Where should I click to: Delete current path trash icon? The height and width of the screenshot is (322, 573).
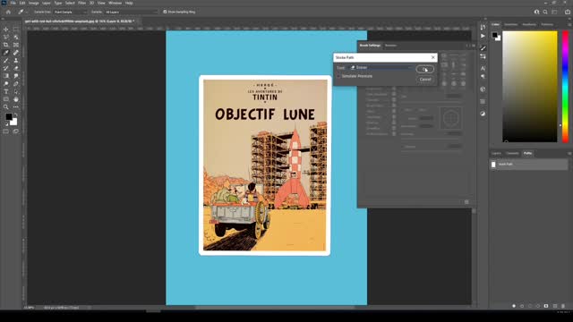click(563, 306)
